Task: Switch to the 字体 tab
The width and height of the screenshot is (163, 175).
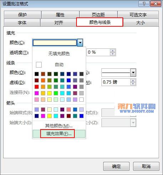Action: click(x=22, y=22)
